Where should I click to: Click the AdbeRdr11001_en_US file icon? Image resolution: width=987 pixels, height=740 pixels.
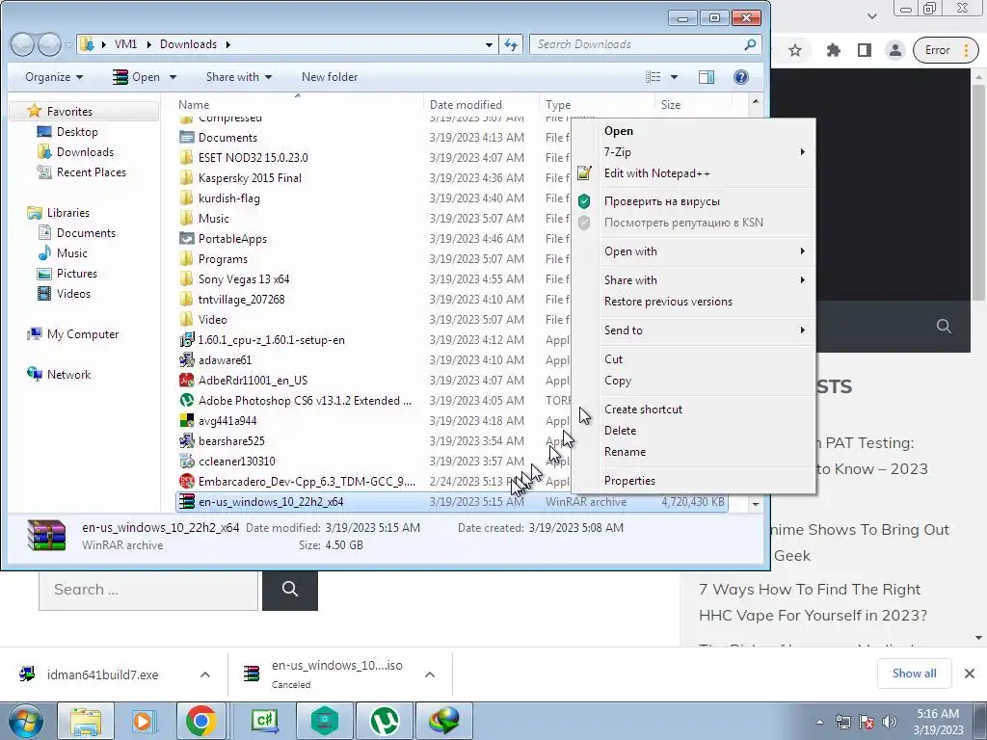186,380
